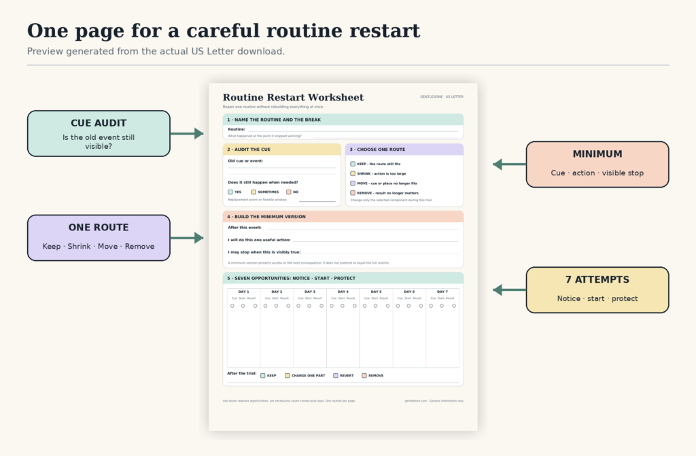Click the 'A minimum version protects access' note
This screenshot has width=696, height=456.
309,263
